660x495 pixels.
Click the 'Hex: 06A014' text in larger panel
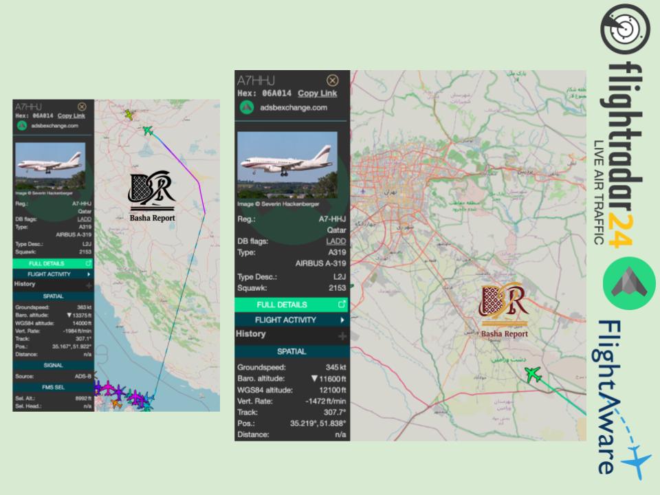coord(264,93)
